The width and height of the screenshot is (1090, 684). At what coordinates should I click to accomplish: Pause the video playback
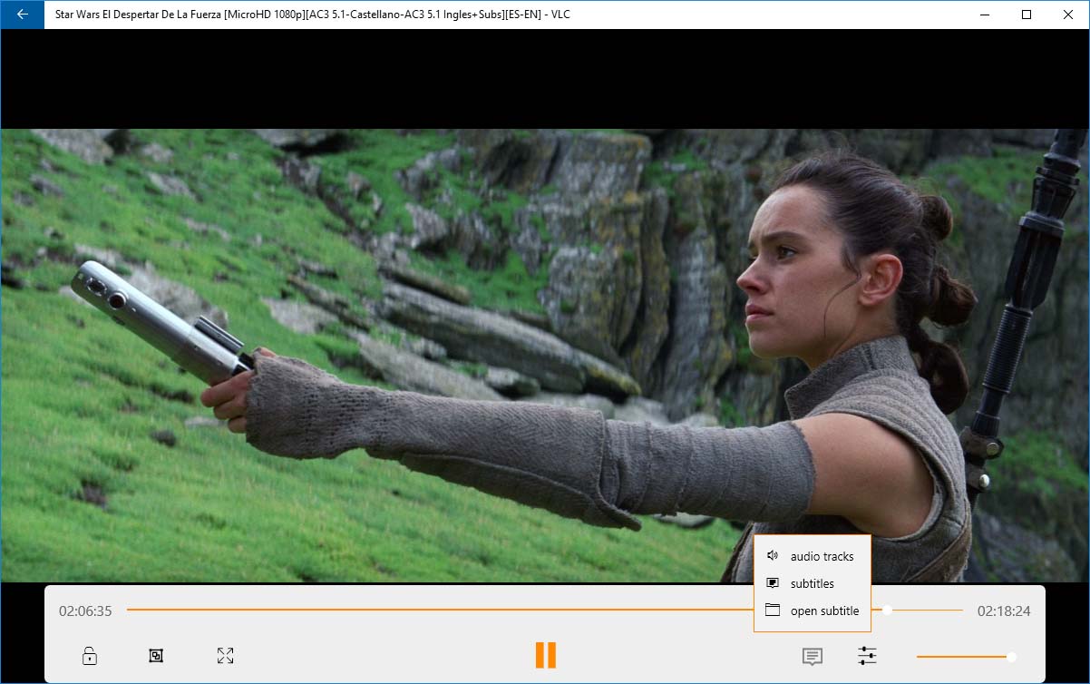point(545,655)
